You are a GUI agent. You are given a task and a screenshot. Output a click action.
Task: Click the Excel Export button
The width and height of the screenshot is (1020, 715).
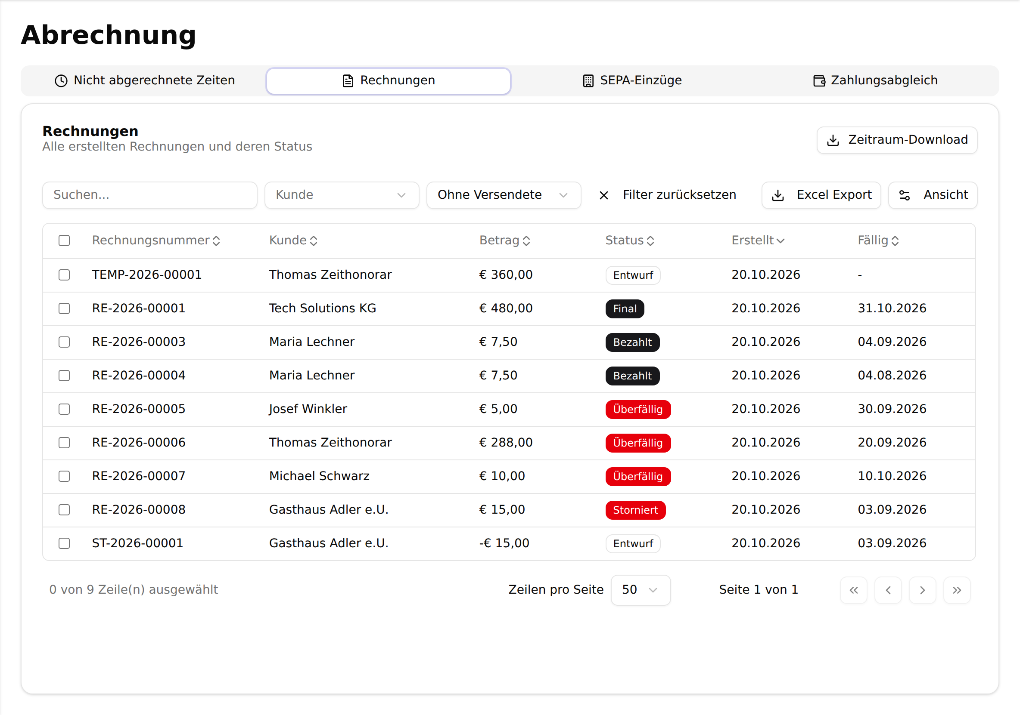point(821,195)
